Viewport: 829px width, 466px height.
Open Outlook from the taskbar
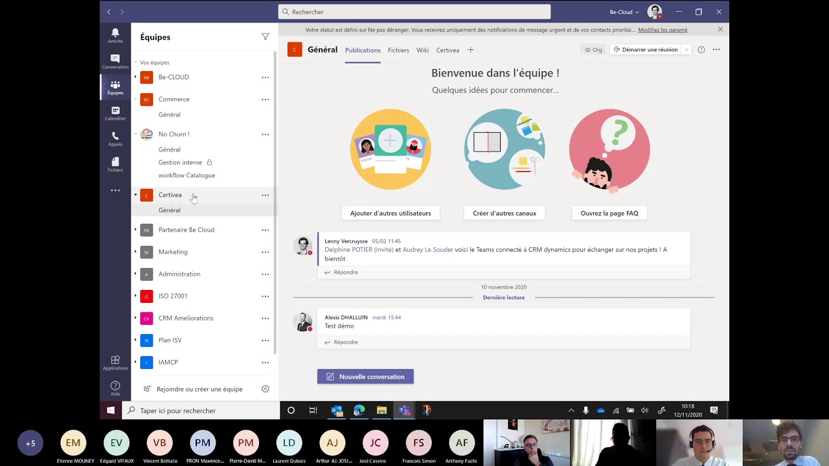[337, 410]
